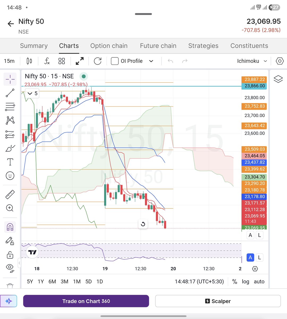The height and width of the screenshot is (319, 287).
Task: Switch to the Charts tab
Action: (x=69, y=46)
